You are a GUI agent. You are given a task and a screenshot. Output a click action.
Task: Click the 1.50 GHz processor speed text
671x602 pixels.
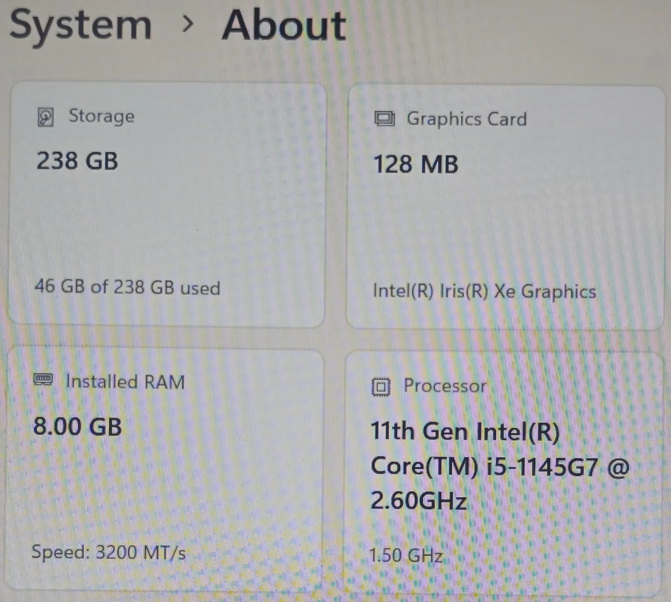(x=405, y=555)
